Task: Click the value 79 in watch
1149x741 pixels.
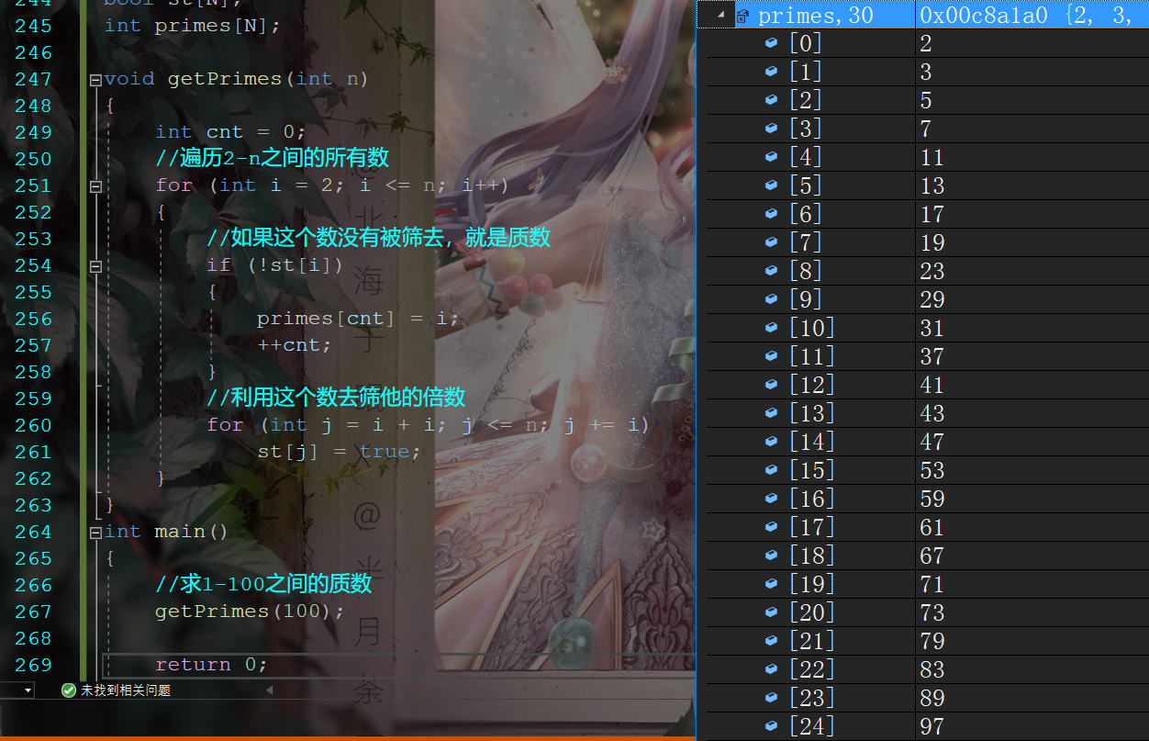Action: click(x=932, y=641)
